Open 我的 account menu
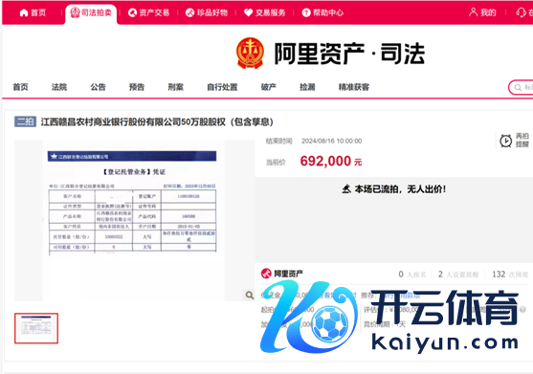533x374 pixels. click(x=482, y=12)
